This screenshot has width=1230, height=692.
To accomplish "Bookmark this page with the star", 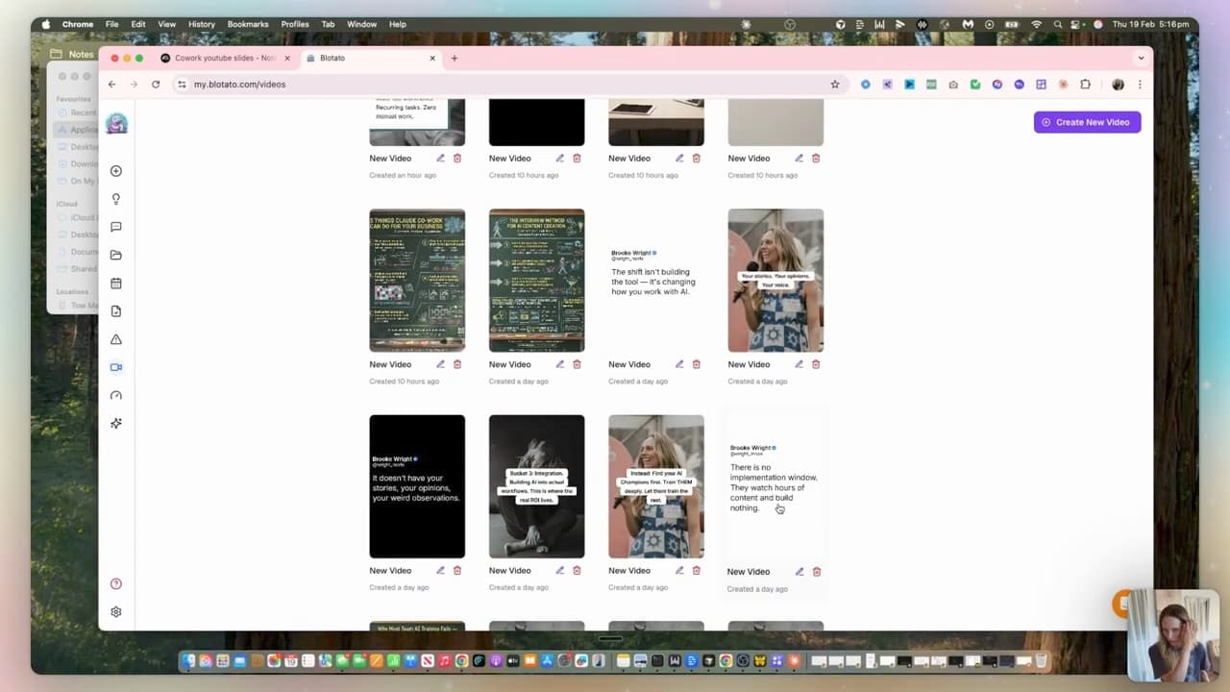I will [835, 85].
